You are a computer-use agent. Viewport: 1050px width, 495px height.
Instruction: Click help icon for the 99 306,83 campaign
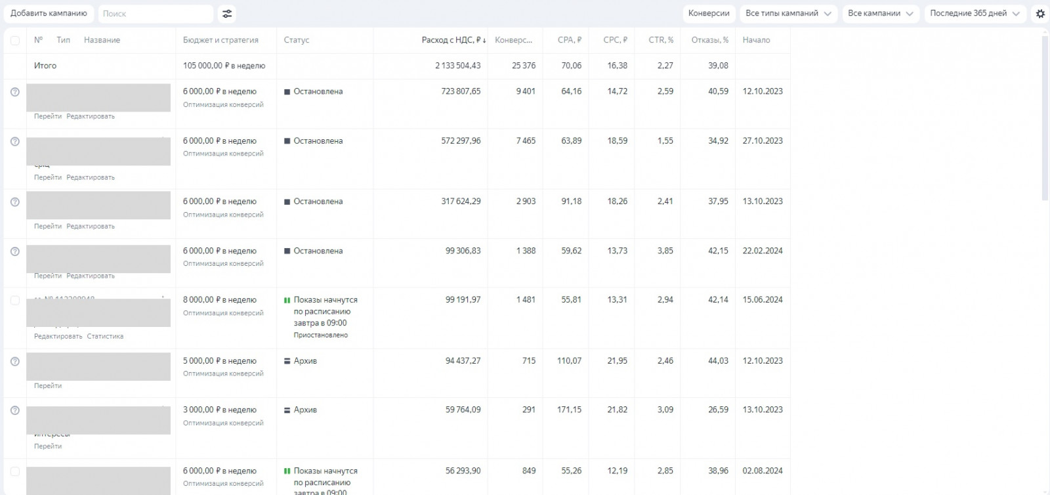15,251
